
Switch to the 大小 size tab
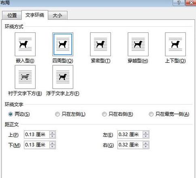(58, 15)
